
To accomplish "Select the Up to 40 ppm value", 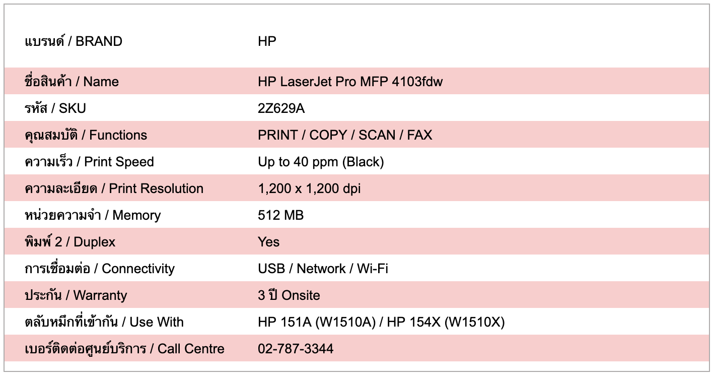I will point(321,162).
